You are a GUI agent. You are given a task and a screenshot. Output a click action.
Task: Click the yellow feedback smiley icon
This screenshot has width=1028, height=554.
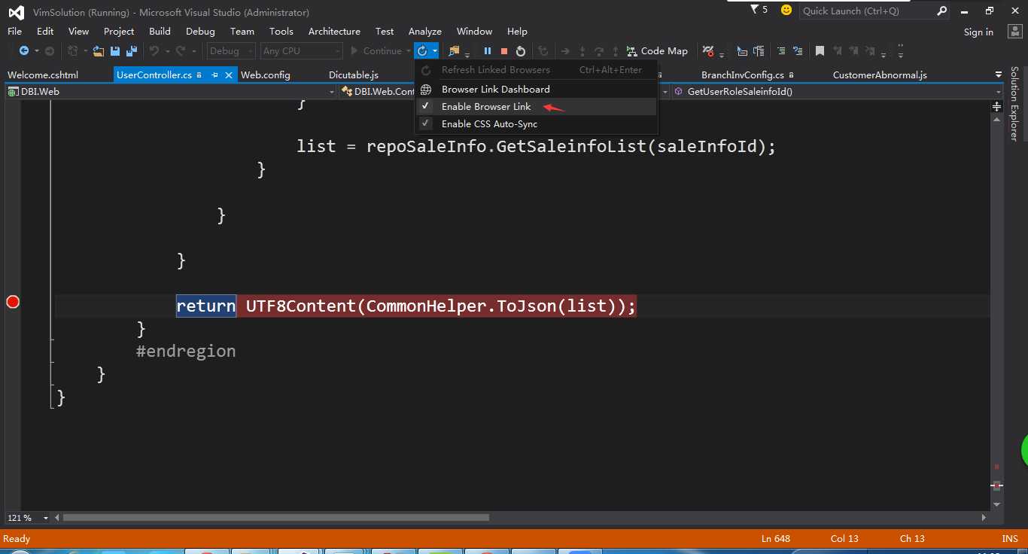786,10
